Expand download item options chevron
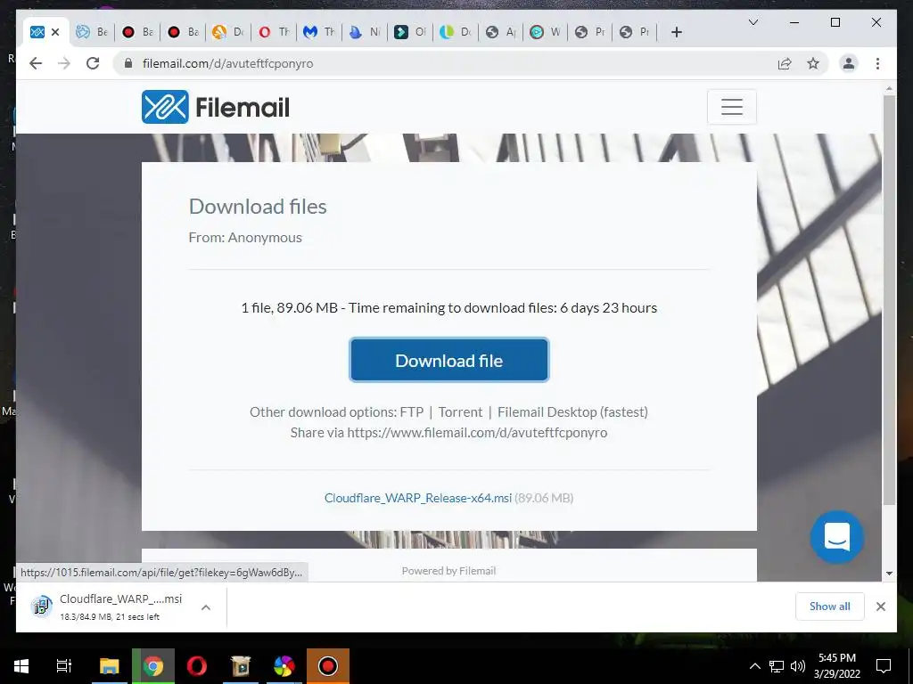 click(206, 607)
